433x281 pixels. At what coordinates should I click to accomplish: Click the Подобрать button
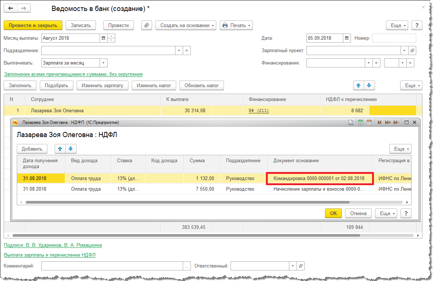pos(56,86)
